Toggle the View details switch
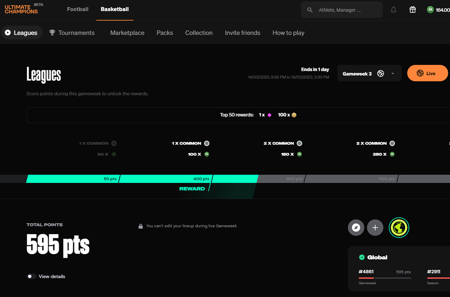 pos(31,276)
